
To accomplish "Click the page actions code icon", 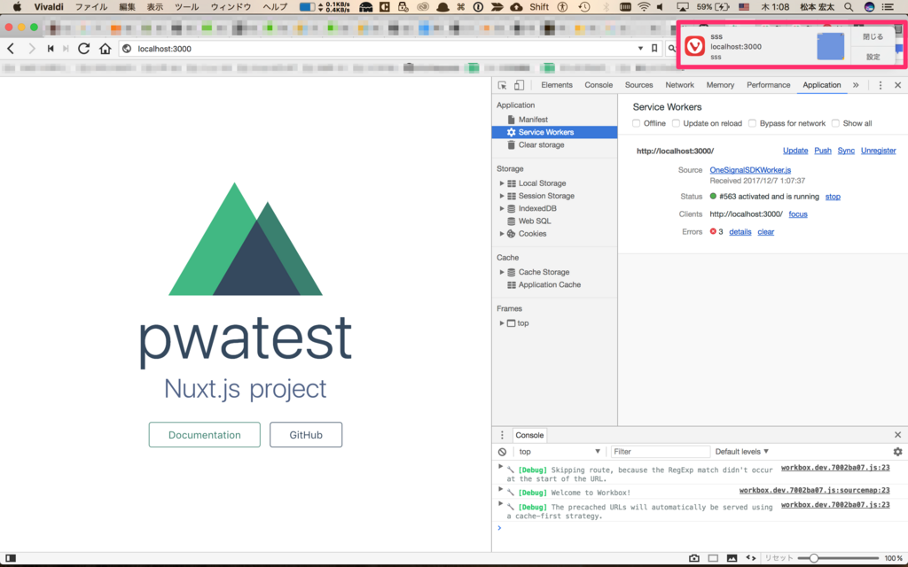I will click(x=750, y=558).
